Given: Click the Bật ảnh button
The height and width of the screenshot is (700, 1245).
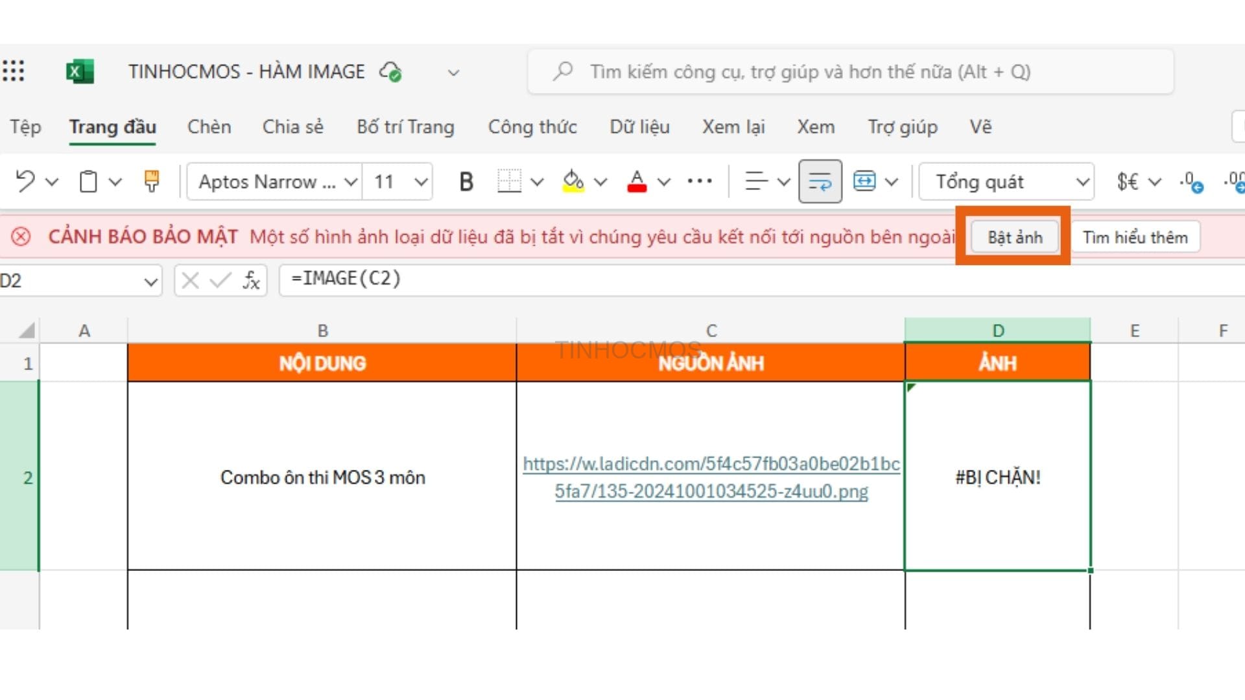Looking at the screenshot, I should point(1015,237).
